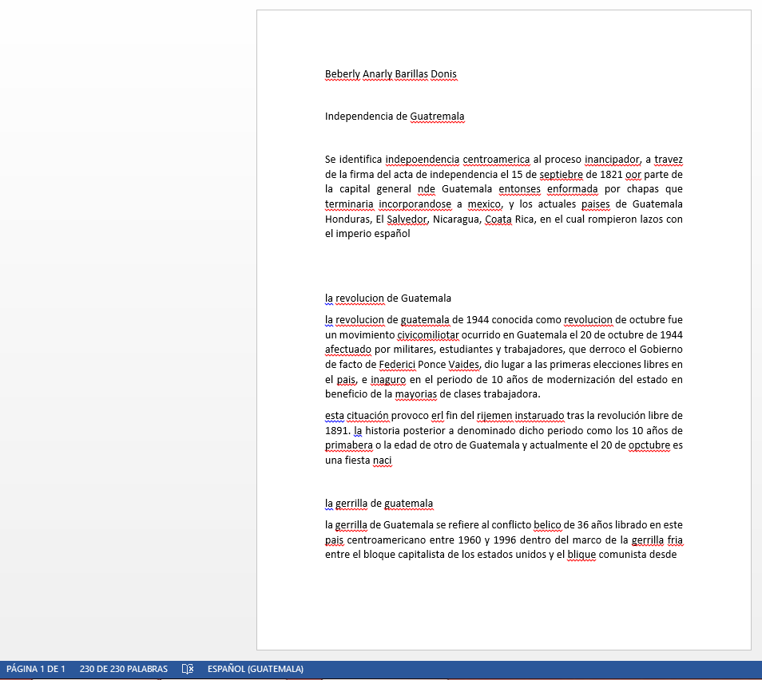Click the misspelled word 'opctubre'
Screen dimensions: 762x680
649,445
